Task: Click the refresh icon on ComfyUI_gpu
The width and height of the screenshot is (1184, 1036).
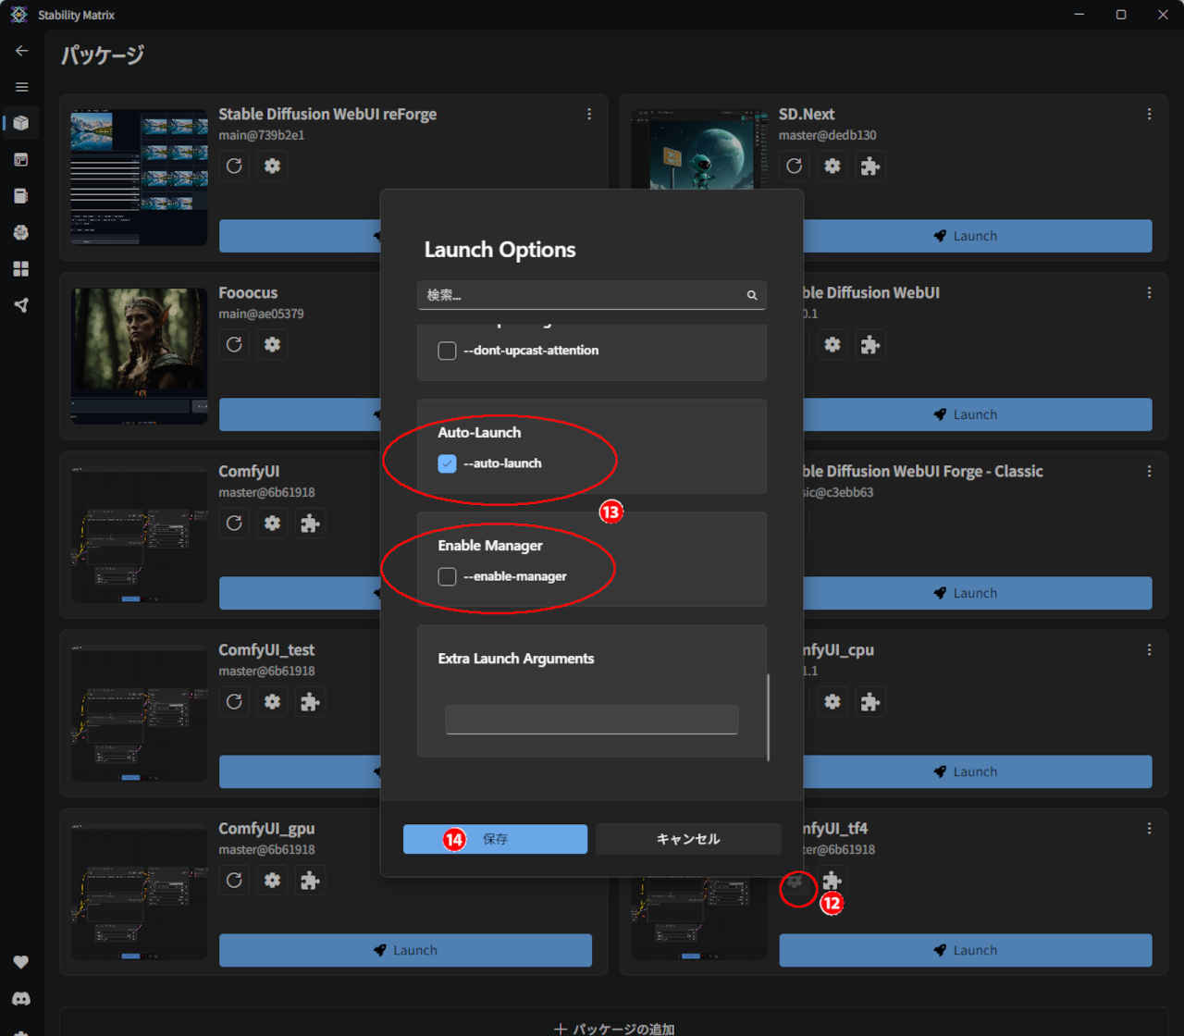Action: pos(234,880)
